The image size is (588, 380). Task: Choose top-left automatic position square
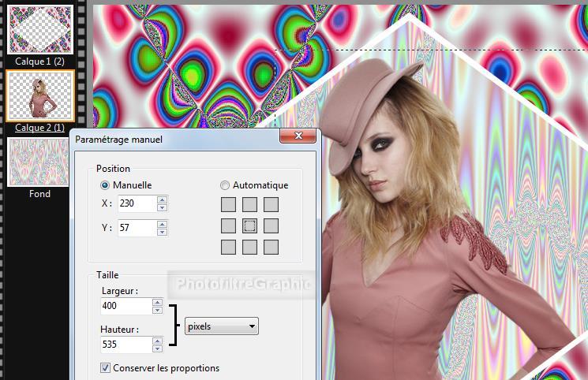coord(228,205)
